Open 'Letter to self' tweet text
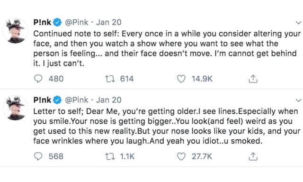The image size is (303, 182). 167,126
